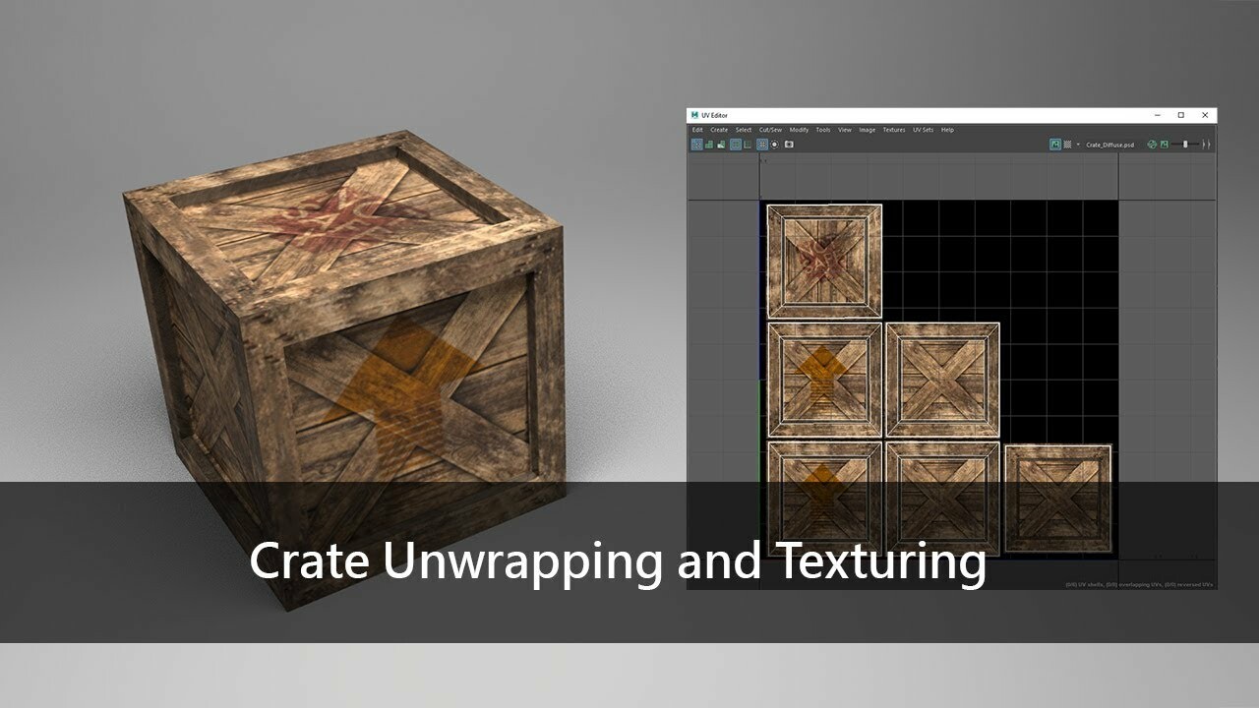Click the circular target icon on the toolbar
Screen dimensions: 1259x708
774,145
